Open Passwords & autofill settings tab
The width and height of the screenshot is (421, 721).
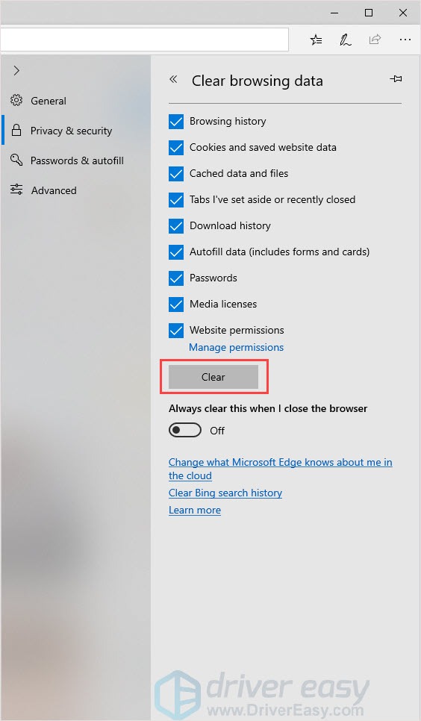coord(76,160)
